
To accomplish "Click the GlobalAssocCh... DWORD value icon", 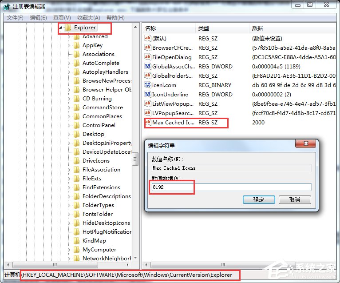I will pos(148,66).
